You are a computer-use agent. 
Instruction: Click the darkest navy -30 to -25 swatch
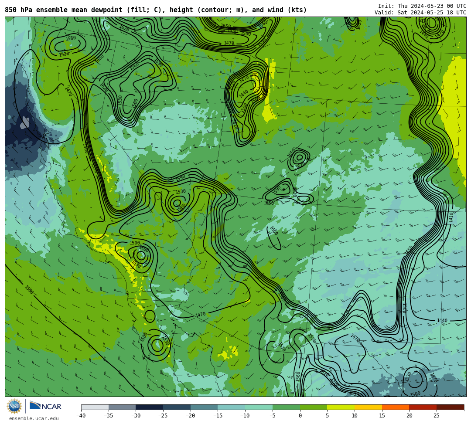[150, 407]
